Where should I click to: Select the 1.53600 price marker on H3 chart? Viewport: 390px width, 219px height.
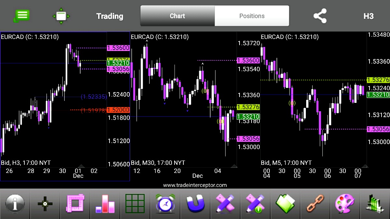(118, 48)
